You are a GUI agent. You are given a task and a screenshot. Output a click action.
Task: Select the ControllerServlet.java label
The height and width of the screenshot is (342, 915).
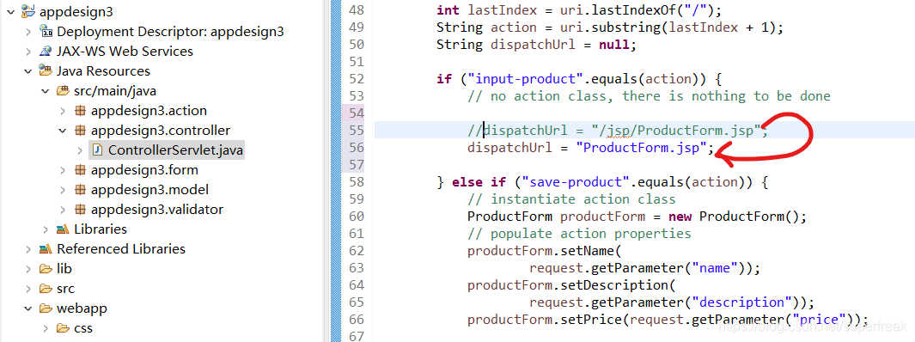[175, 150]
